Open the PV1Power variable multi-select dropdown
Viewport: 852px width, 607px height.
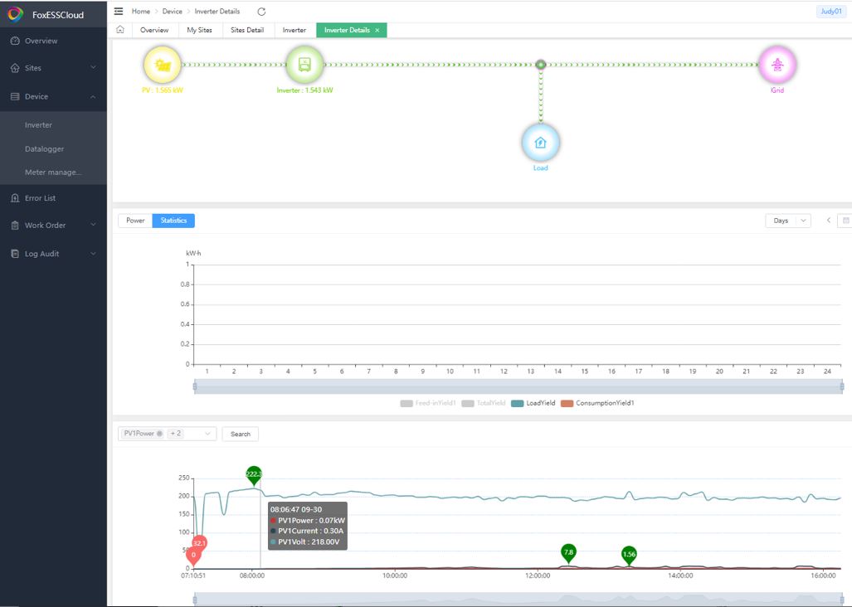(x=167, y=434)
